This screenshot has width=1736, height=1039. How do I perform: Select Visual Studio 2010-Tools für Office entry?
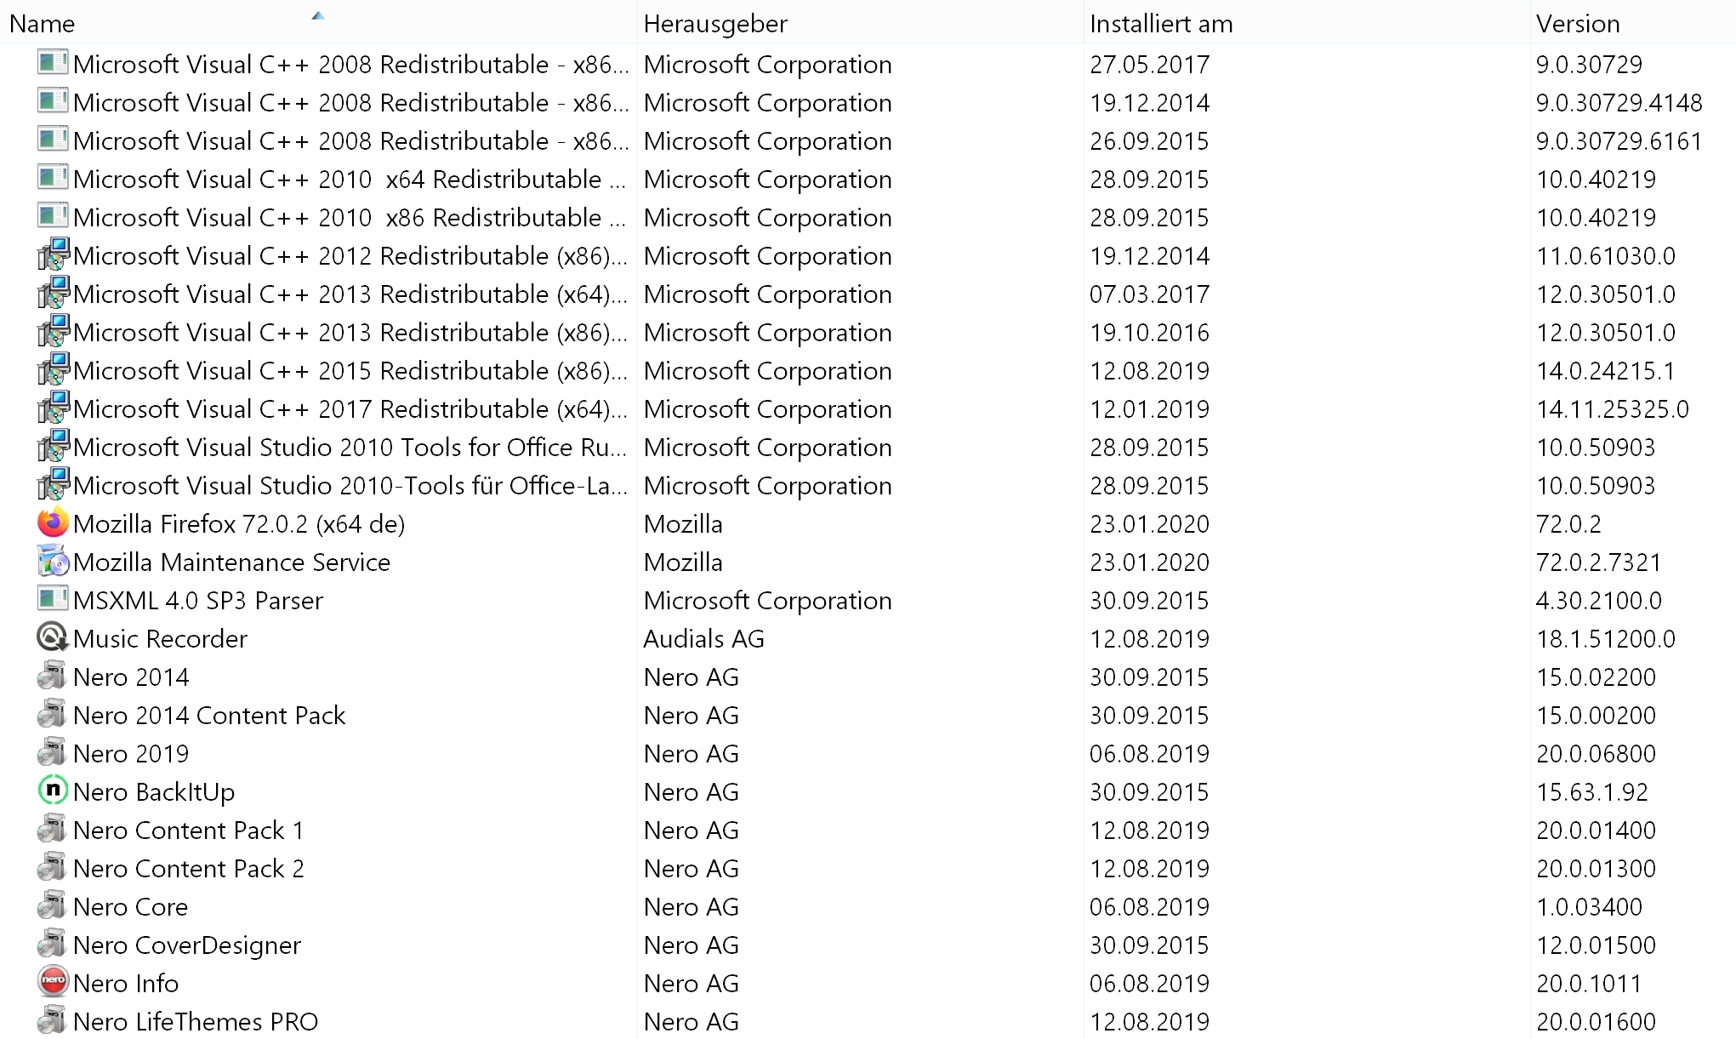tap(868, 485)
